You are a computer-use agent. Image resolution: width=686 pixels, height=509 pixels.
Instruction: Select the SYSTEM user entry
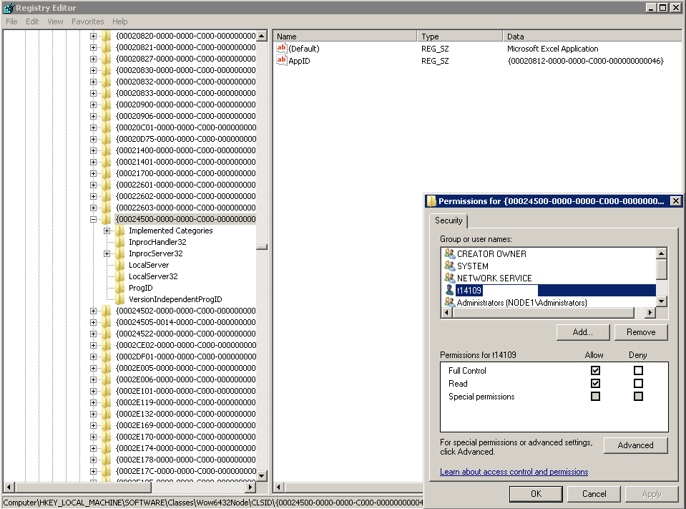pyautogui.click(x=472, y=266)
